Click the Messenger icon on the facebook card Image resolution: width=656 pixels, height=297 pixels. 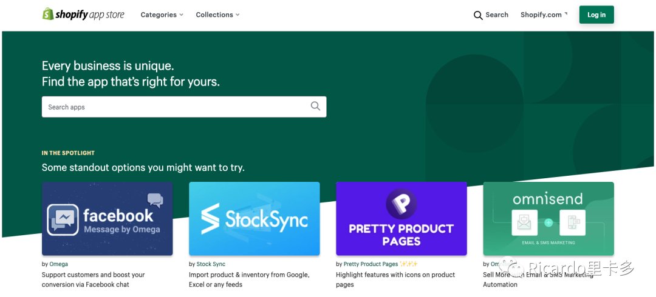63,220
